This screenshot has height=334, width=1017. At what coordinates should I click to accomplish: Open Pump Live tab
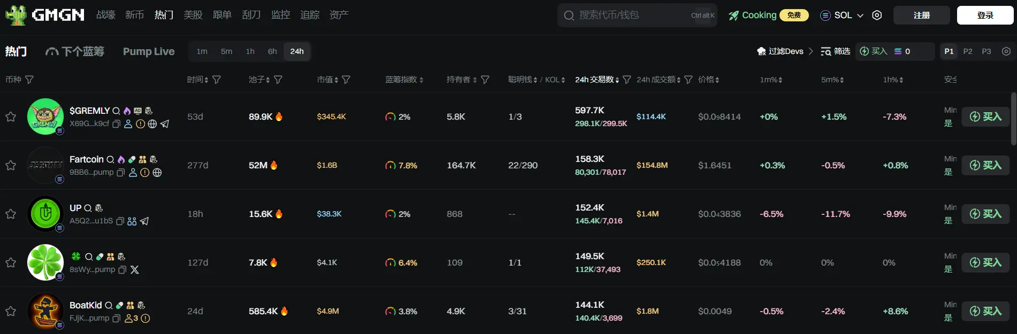coord(149,51)
